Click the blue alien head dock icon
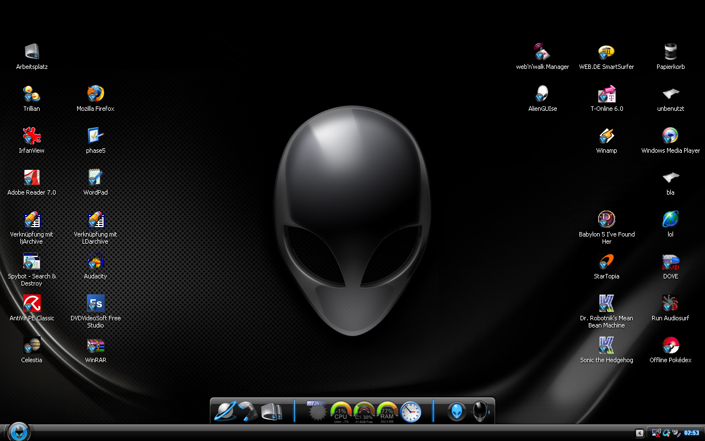This screenshot has width=705, height=441. point(457,411)
